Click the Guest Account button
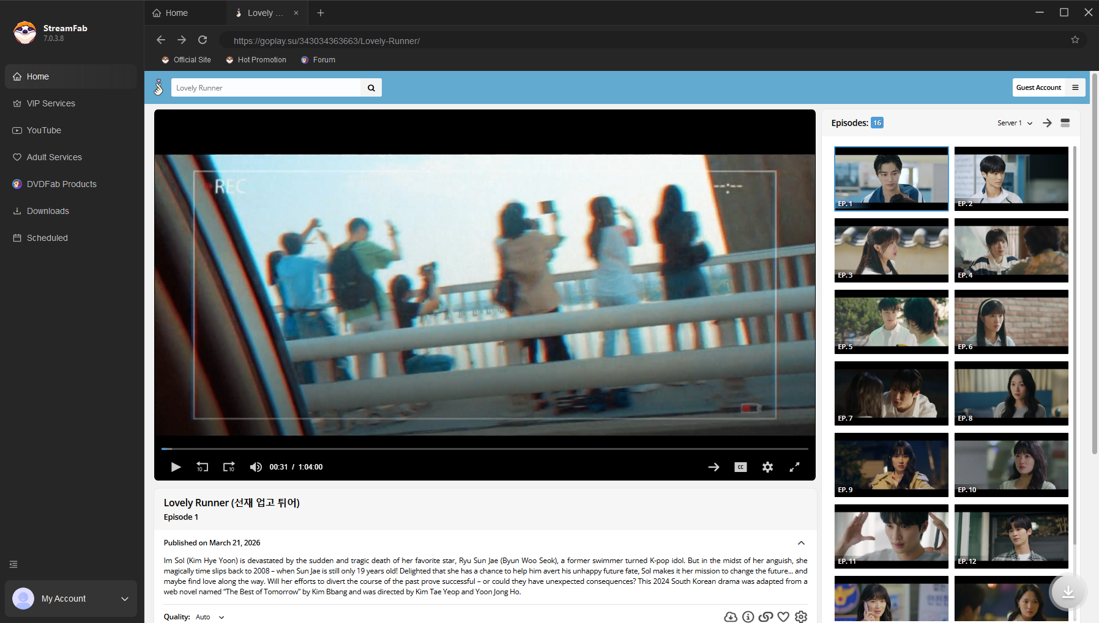 tap(1039, 87)
